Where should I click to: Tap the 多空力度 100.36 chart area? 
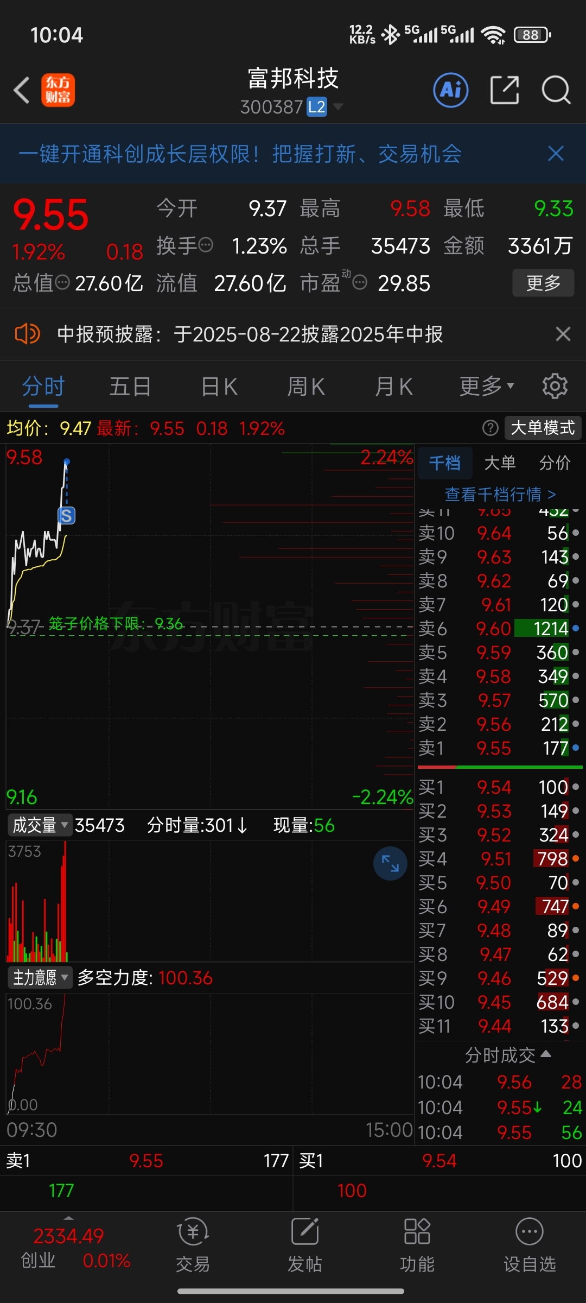click(210, 1054)
